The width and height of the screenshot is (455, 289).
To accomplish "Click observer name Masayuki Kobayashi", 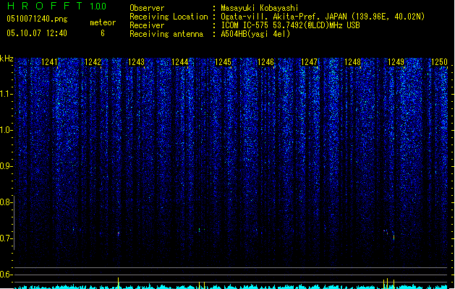I will pyautogui.click(x=260, y=8).
